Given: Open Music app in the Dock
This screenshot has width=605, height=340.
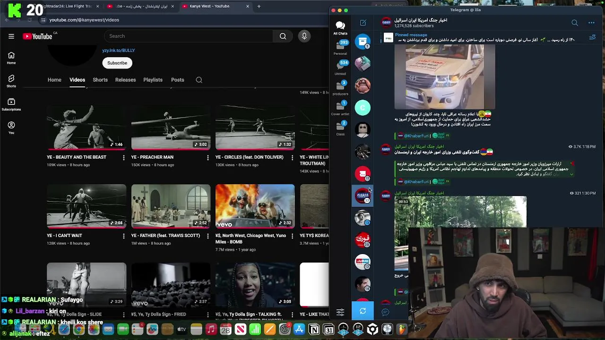Looking at the screenshot, I should tap(211, 329).
